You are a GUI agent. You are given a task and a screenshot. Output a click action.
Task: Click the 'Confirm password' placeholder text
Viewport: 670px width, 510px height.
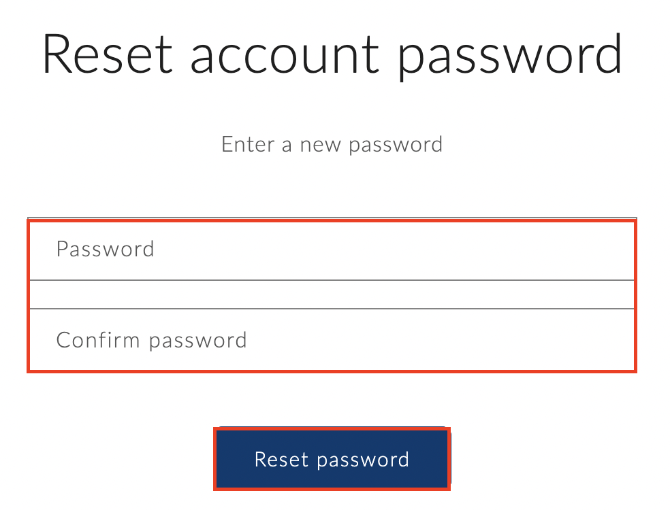(x=151, y=340)
